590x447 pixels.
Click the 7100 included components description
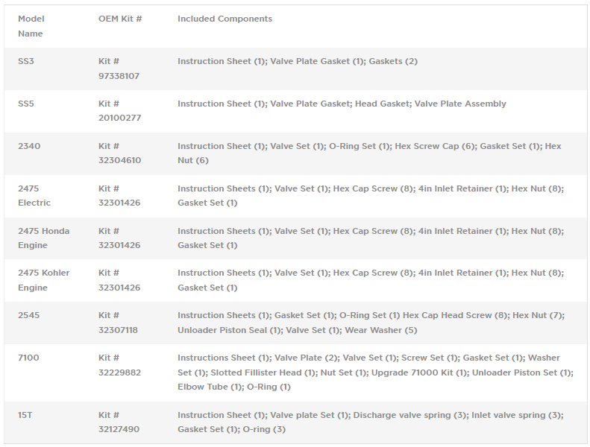click(x=374, y=372)
